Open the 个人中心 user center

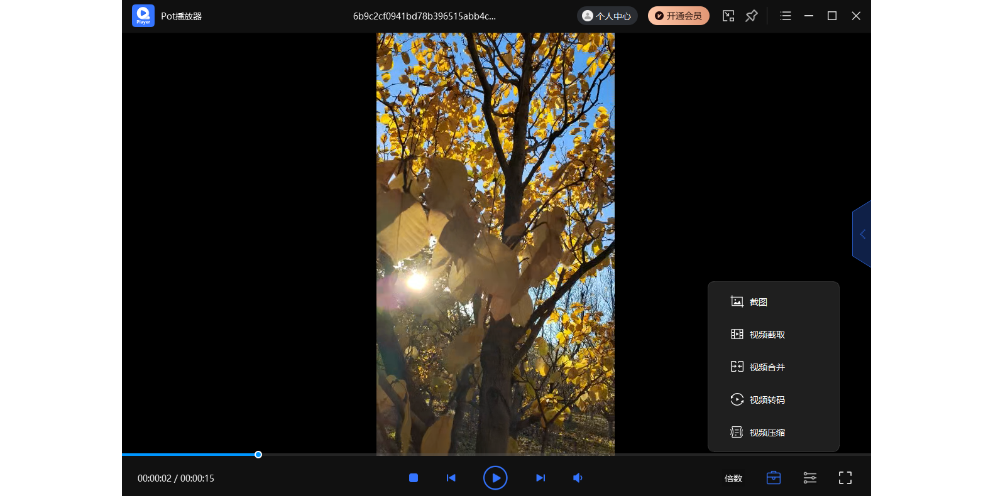pos(607,16)
